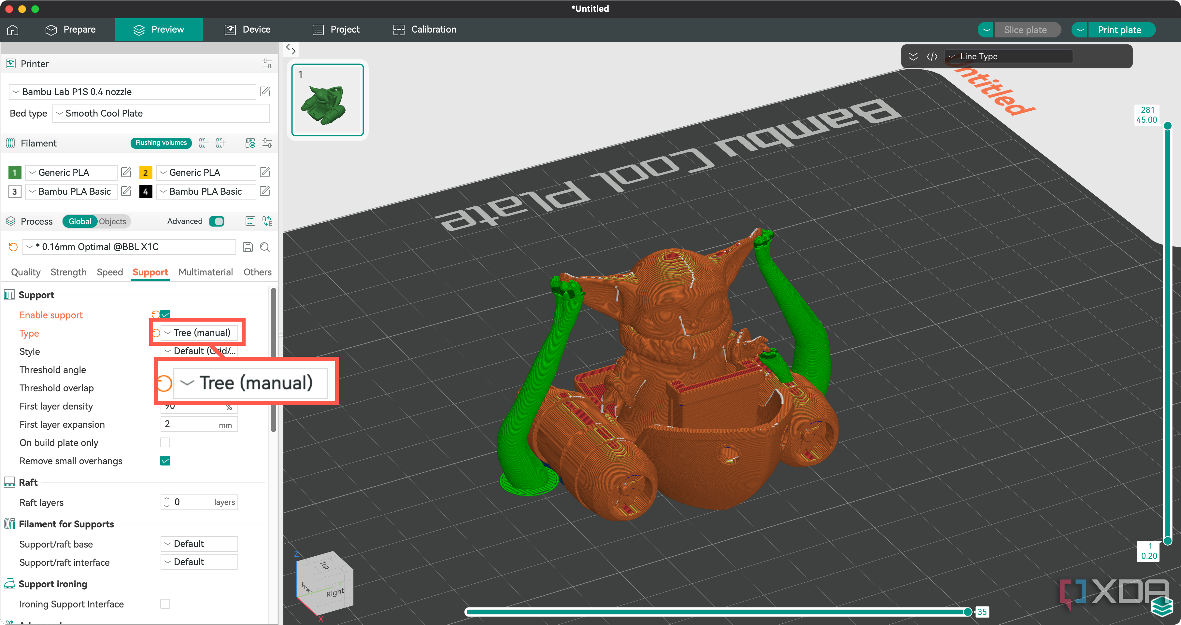Click the add filament icon
1181x625 pixels.
click(x=221, y=143)
